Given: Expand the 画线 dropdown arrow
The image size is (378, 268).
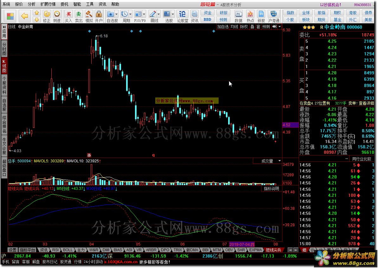Looking at the screenshot, I should click(158, 14).
